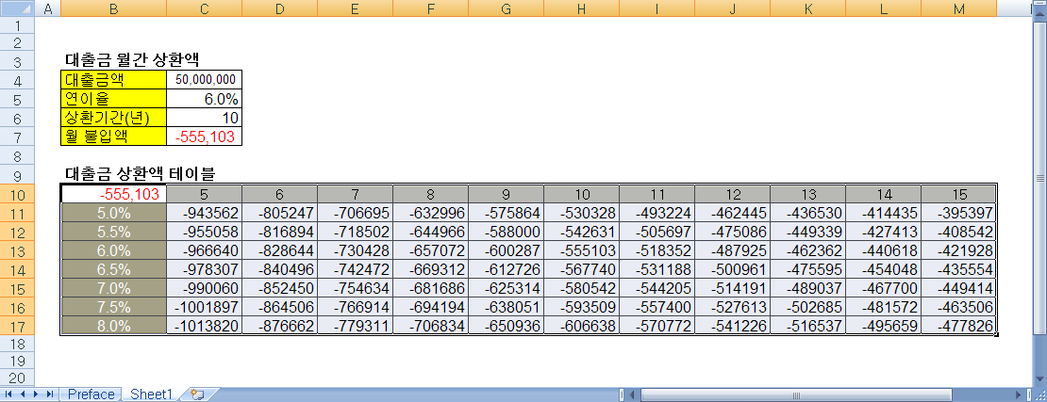Click the table header cell 5
Image resolution: width=1047 pixels, height=402 pixels.
pyautogui.click(x=205, y=195)
